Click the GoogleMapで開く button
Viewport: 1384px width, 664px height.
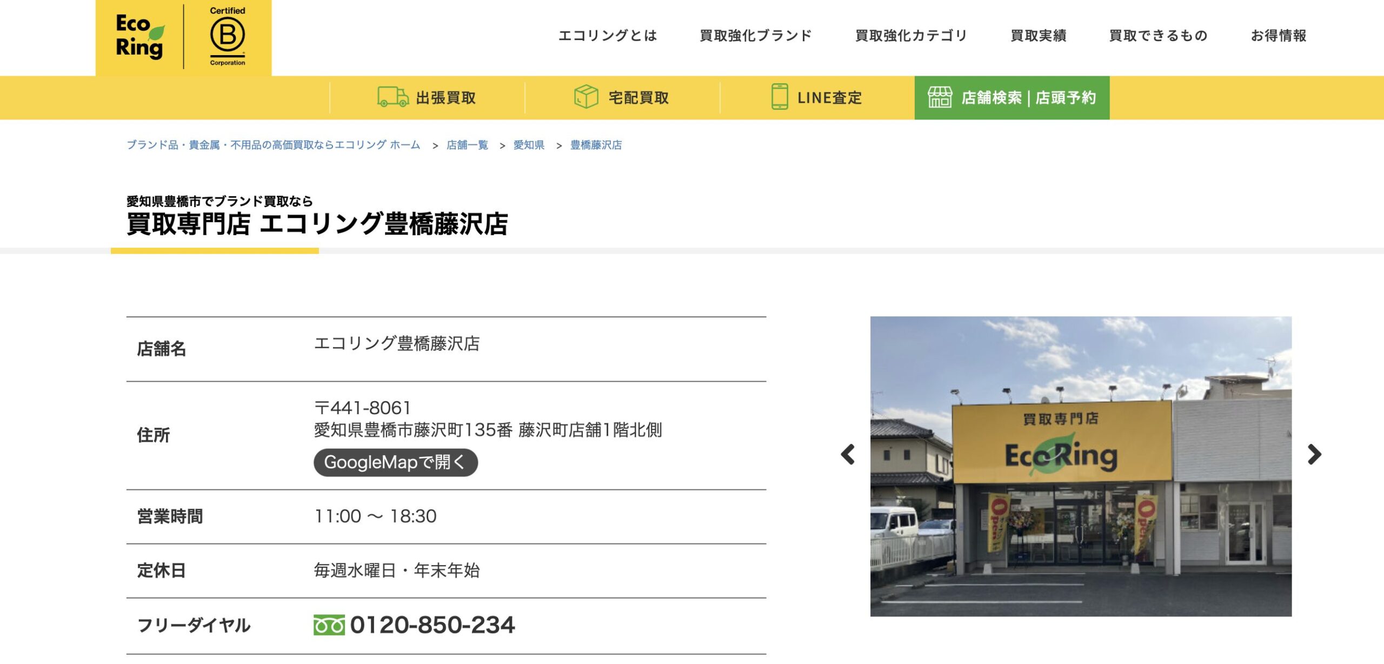pos(396,462)
